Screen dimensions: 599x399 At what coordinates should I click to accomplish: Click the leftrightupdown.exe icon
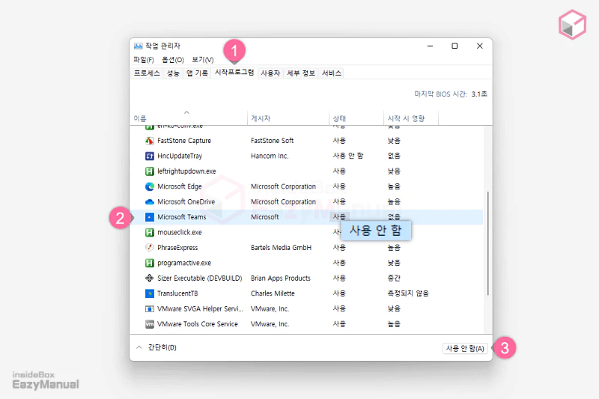[149, 171]
